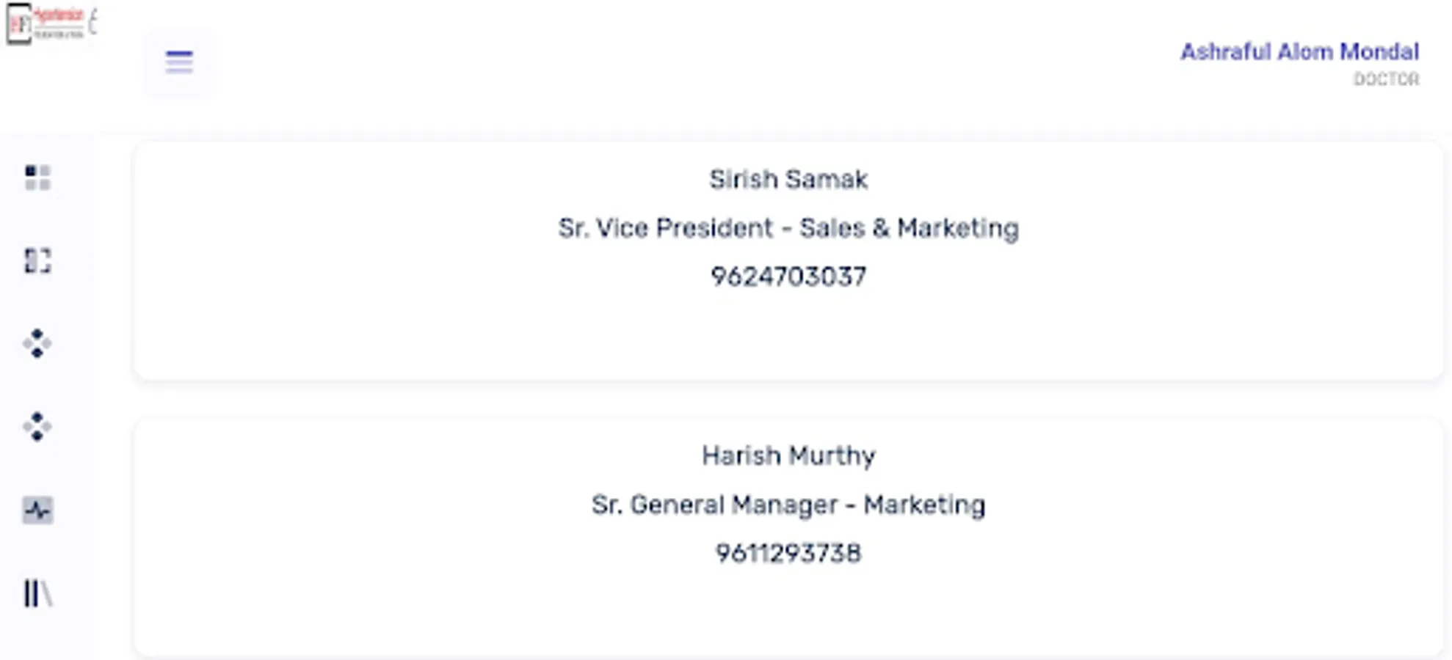Select the Sirish Samak contact name
Viewport: 1452px width, 660px height.
pyautogui.click(x=788, y=180)
